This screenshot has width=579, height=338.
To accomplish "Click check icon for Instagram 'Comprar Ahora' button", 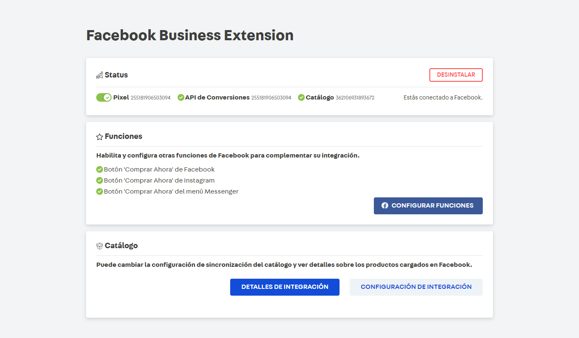I will pos(100,180).
